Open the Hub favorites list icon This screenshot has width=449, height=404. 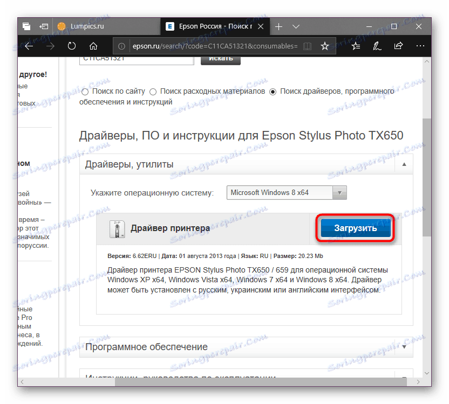(355, 46)
